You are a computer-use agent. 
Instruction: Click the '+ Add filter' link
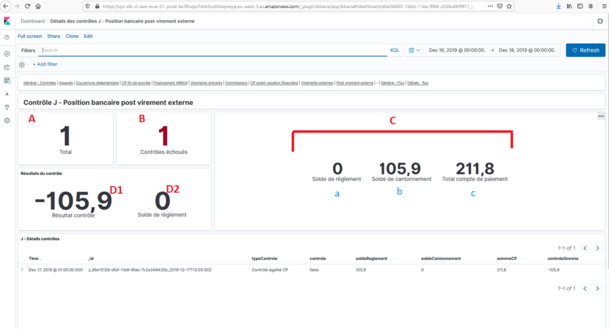(45, 64)
